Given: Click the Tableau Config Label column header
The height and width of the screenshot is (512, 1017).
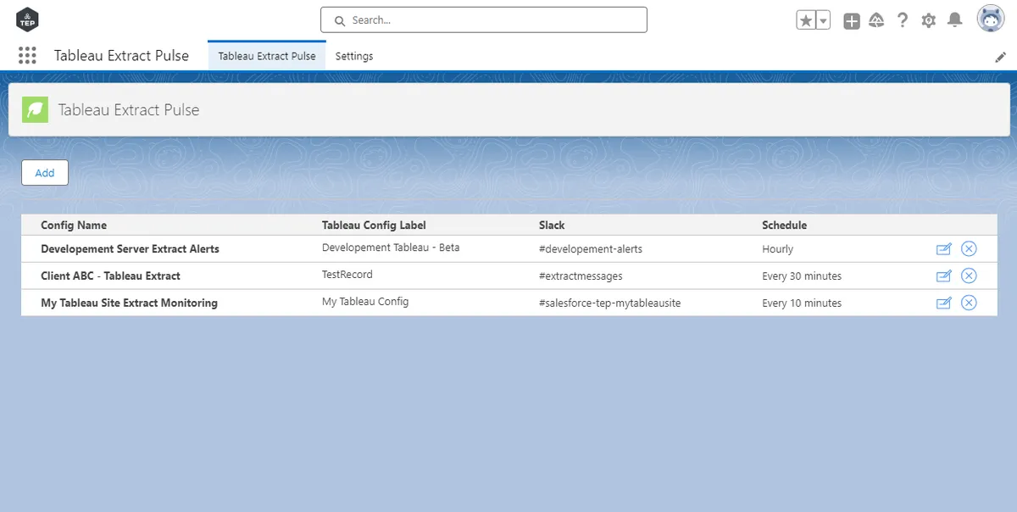Looking at the screenshot, I should (x=374, y=225).
